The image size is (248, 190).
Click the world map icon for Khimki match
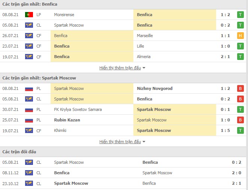pos(29,130)
